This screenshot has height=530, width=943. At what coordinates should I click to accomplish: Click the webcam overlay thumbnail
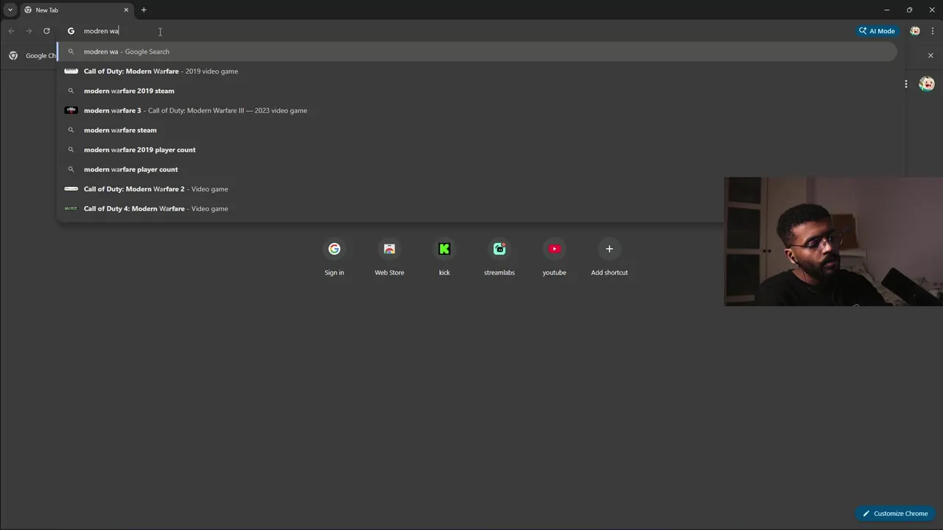pyautogui.click(x=833, y=241)
